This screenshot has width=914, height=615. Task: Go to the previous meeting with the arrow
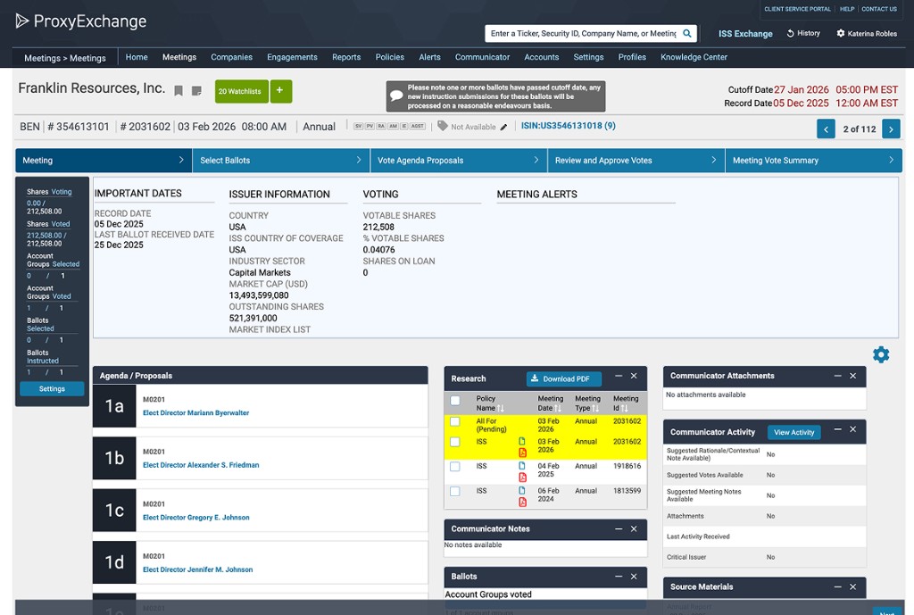(x=826, y=129)
